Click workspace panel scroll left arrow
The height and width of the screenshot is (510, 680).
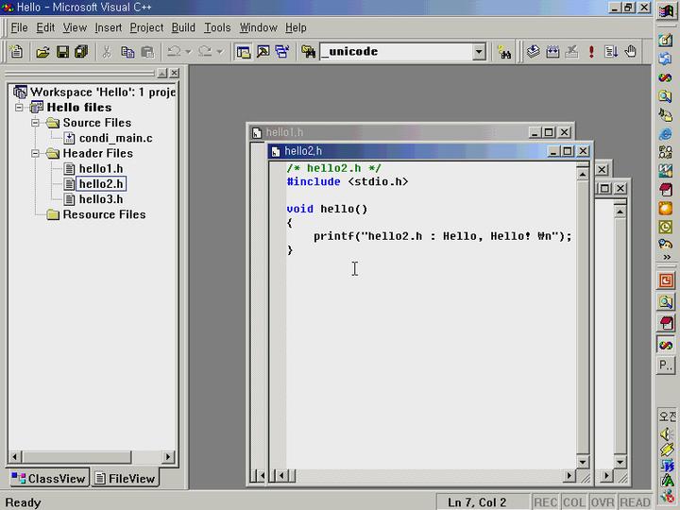(15, 457)
